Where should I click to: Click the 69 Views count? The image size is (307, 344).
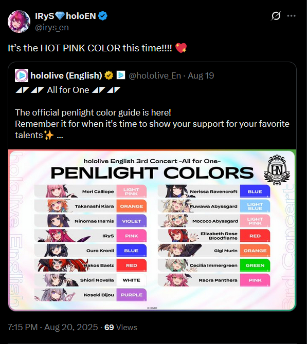[x=121, y=327]
